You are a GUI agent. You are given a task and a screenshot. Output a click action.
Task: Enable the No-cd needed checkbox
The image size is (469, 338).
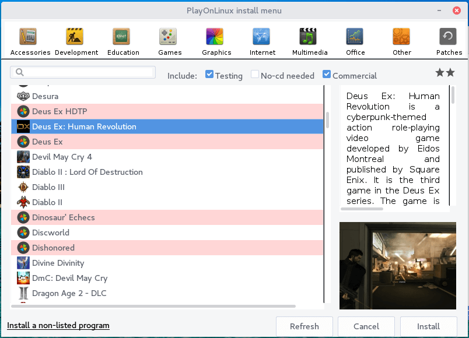point(255,74)
